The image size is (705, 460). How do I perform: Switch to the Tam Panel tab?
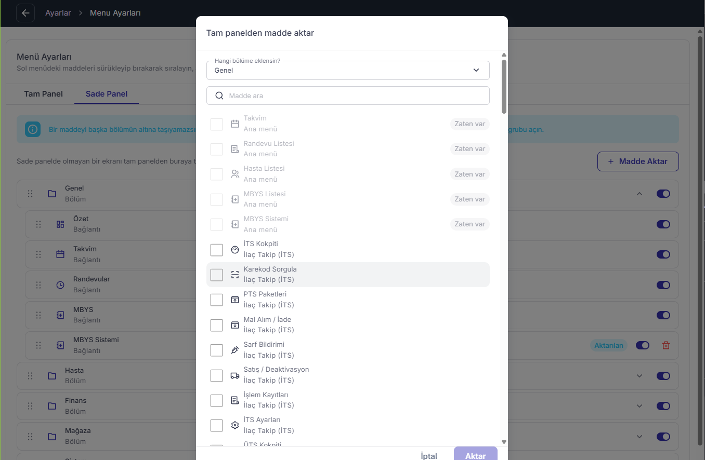43,94
